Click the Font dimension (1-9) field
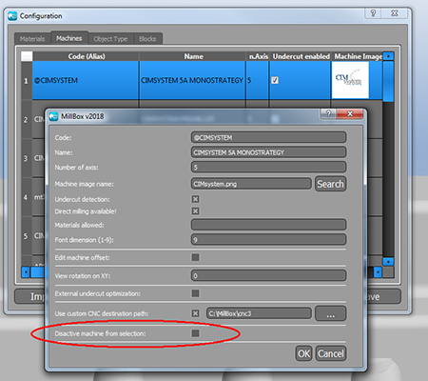 pyautogui.click(x=268, y=240)
